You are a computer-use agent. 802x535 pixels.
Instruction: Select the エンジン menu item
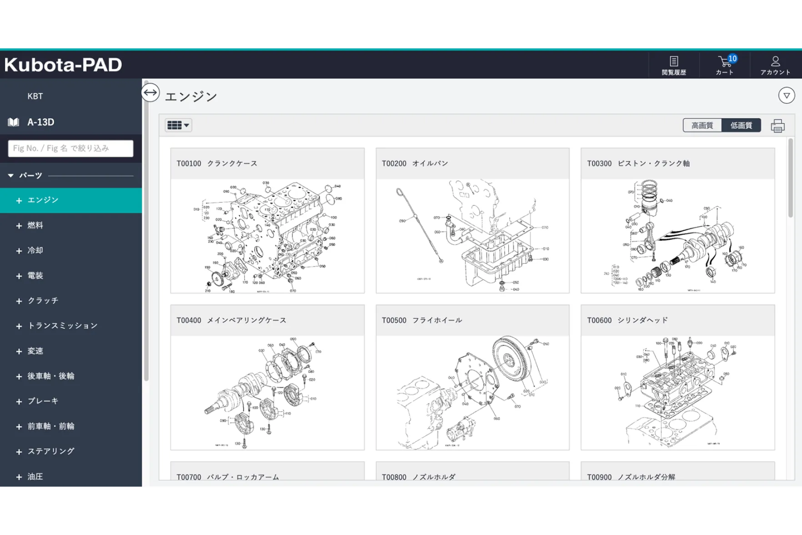coord(43,200)
